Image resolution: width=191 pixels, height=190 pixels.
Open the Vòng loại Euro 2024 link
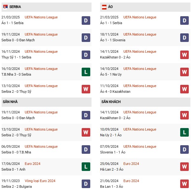click(x=40, y=181)
